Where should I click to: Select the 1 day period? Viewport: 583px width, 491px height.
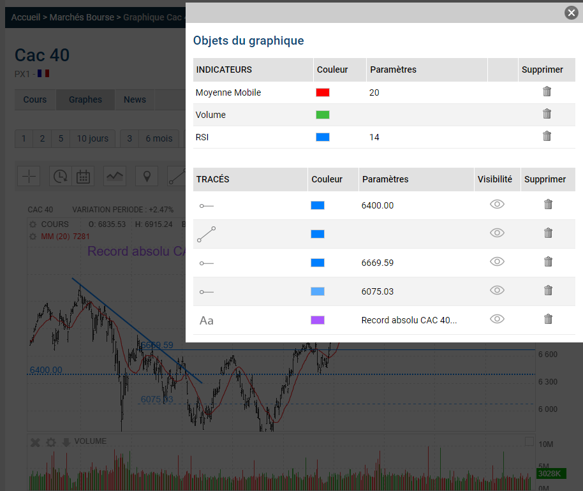(24, 138)
